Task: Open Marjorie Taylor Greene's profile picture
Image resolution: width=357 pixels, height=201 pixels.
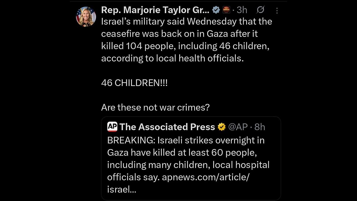Action: click(x=86, y=16)
